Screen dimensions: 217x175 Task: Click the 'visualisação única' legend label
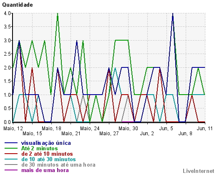click(x=46, y=143)
